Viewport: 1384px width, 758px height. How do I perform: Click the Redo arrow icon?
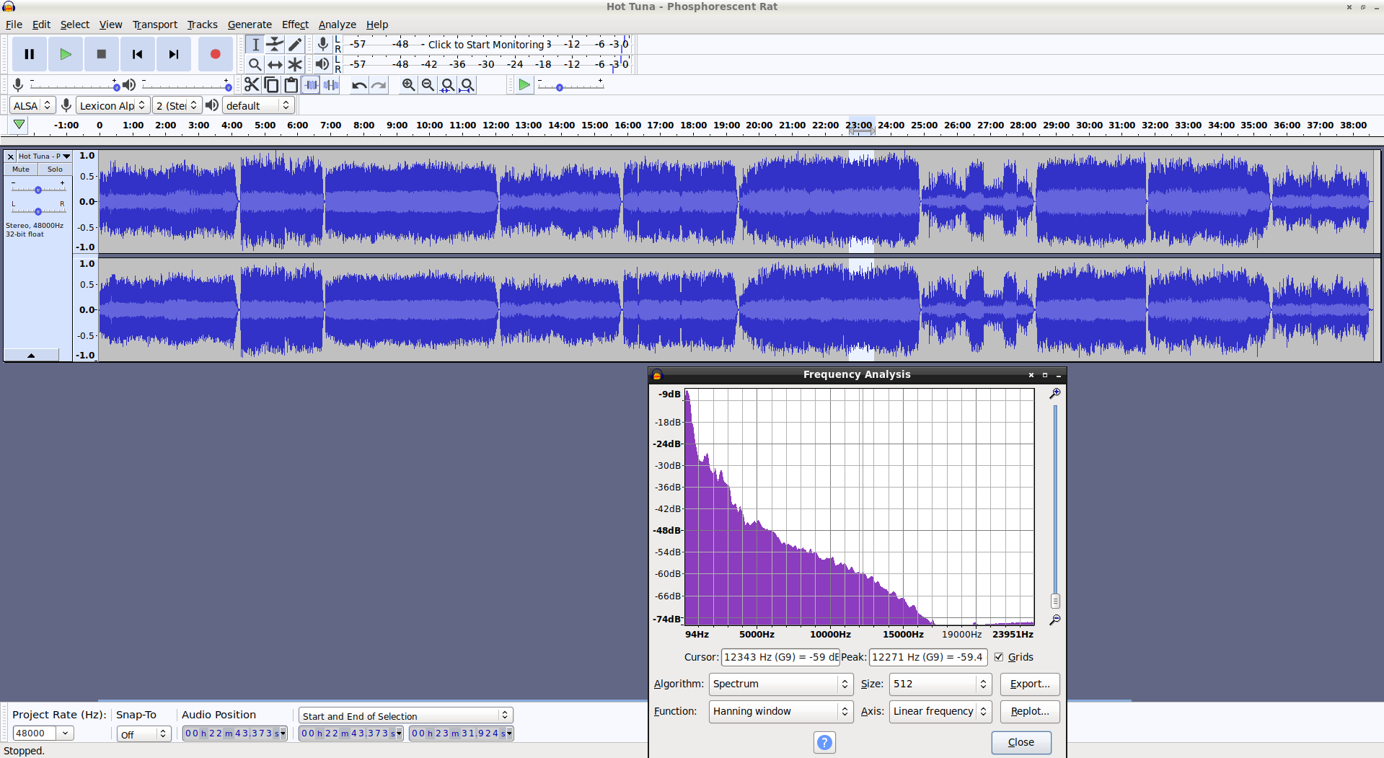(379, 85)
